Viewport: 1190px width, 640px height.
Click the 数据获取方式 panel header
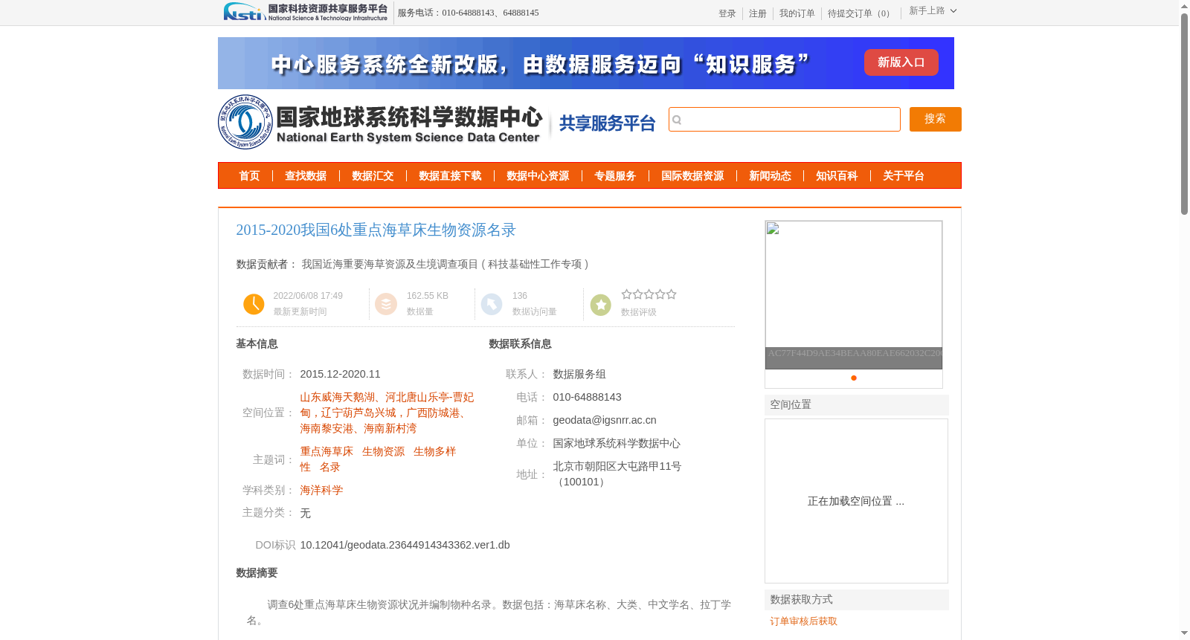tap(857, 599)
